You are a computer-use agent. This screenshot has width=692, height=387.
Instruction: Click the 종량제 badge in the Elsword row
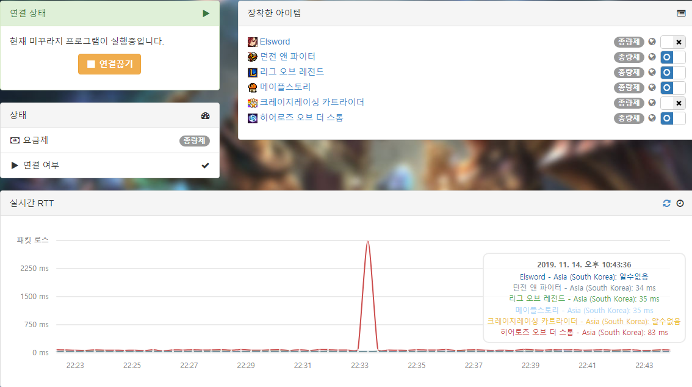(x=629, y=42)
